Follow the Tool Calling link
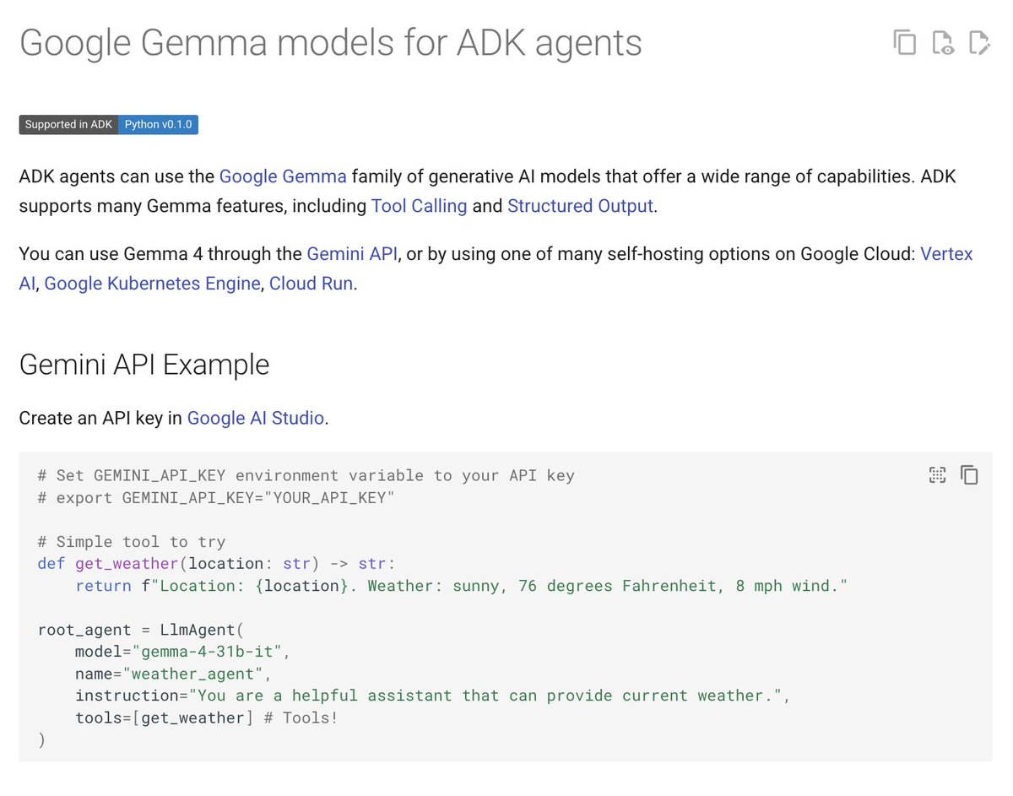 point(419,206)
